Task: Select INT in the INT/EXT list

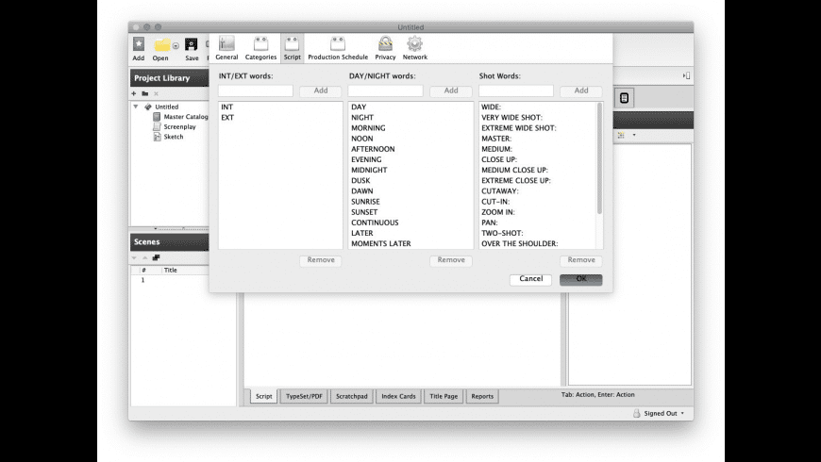Action: pos(226,107)
